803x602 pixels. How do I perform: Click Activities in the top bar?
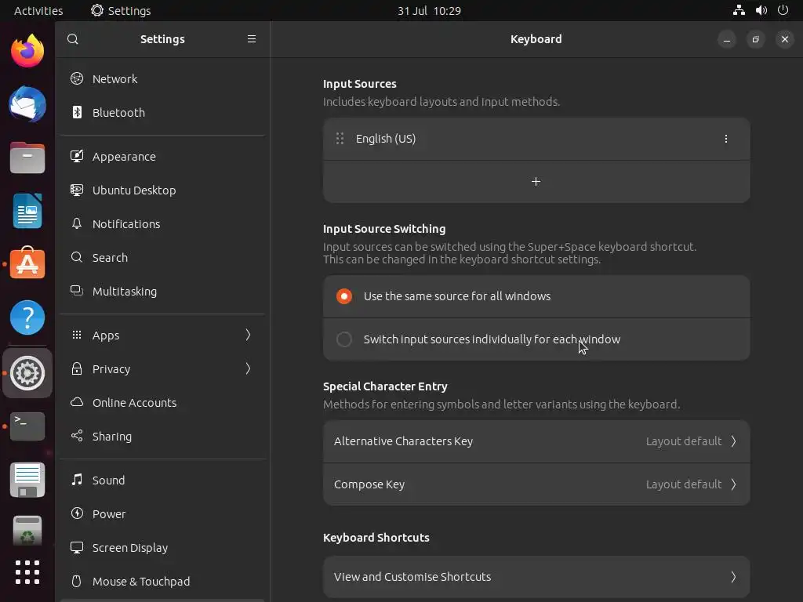pos(38,11)
